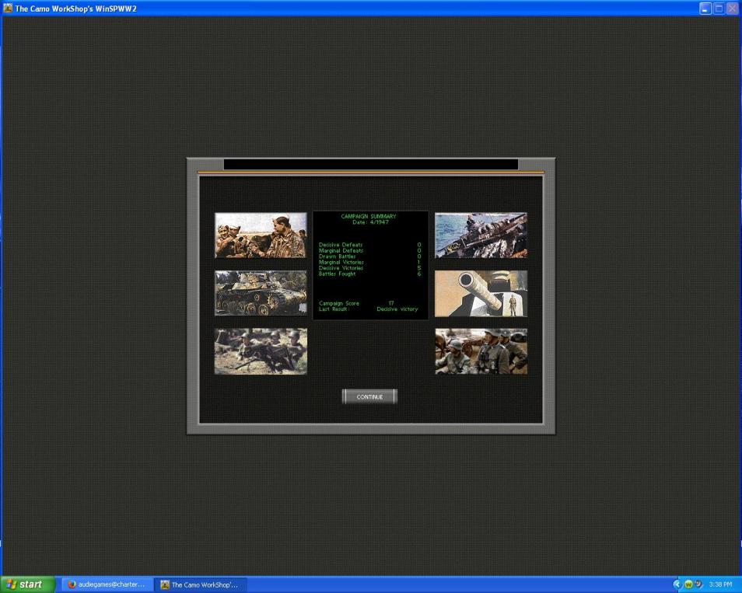Click the wrecked tank by sea photo
The width and height of the screenshot is (742, 593).
click(481, 235)
